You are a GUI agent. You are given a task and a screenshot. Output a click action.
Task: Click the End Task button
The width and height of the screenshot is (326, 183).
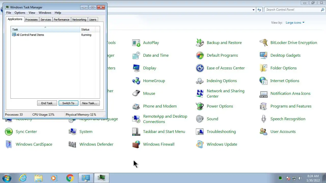(47, 103)
